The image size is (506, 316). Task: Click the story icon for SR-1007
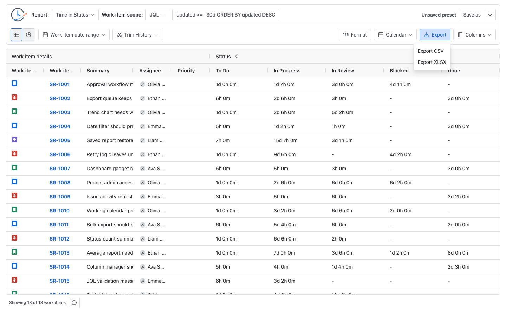point(14,167)
